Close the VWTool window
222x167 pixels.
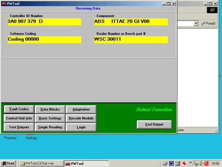point(174,3)
